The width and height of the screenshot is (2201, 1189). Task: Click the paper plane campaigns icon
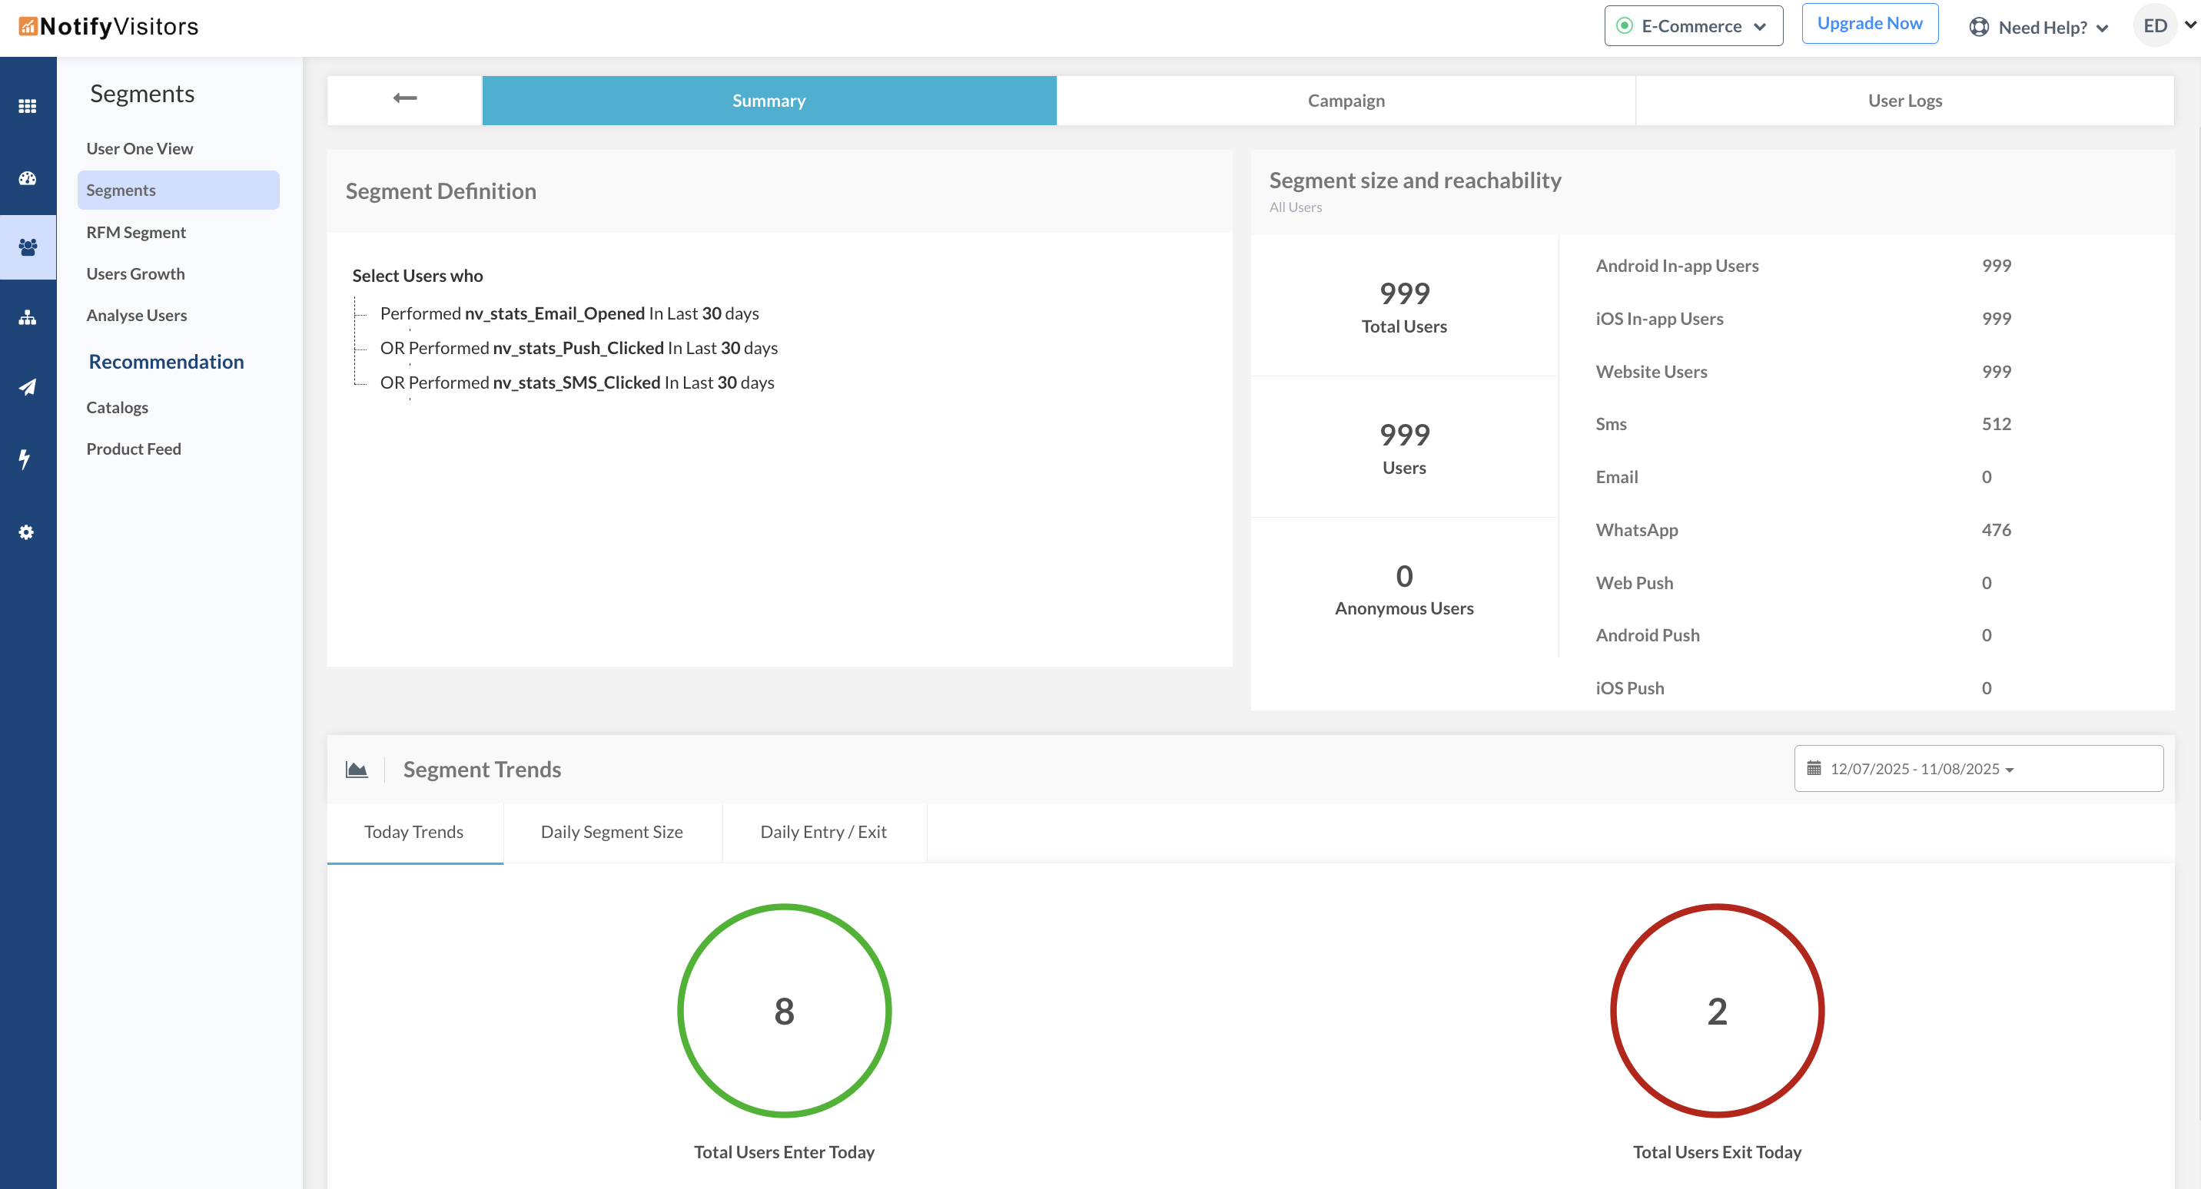click(28, 387)
